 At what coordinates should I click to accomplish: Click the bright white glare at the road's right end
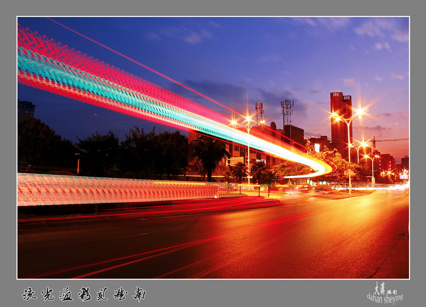400,186
